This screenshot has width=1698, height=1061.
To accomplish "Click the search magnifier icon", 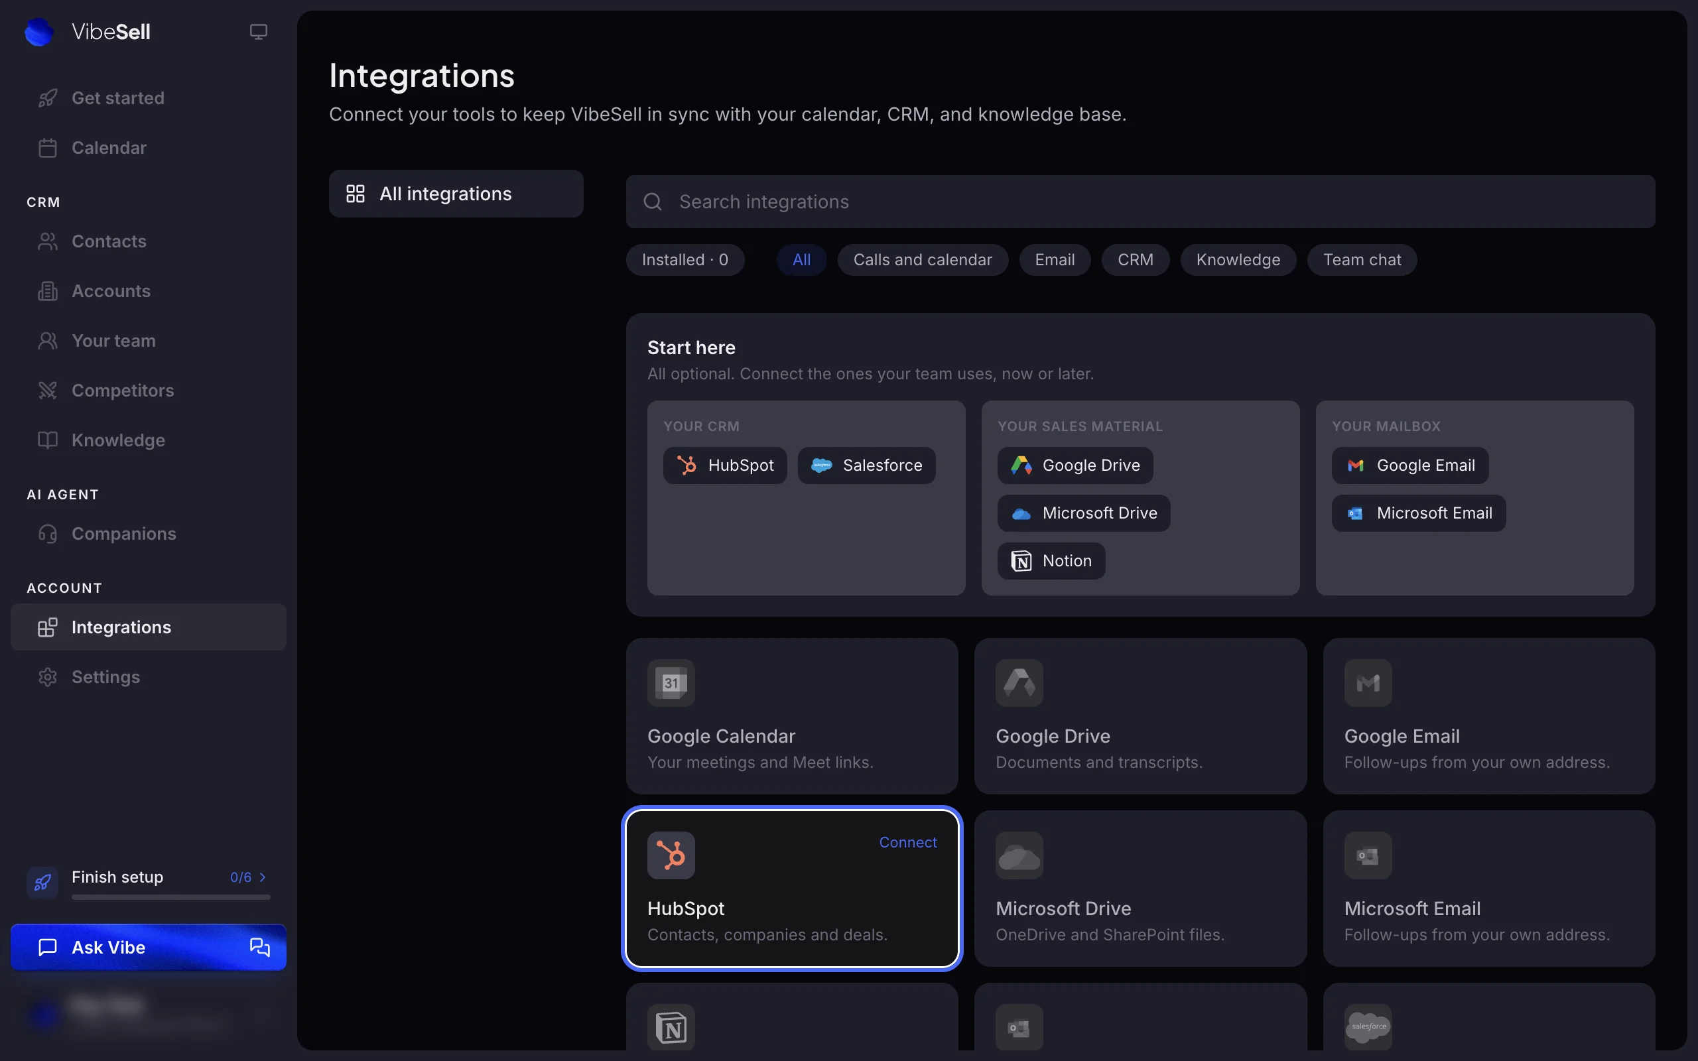I will click(x=653, y=202).
